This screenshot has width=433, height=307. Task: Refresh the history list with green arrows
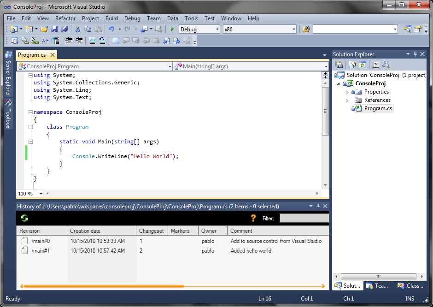point(24,218)
